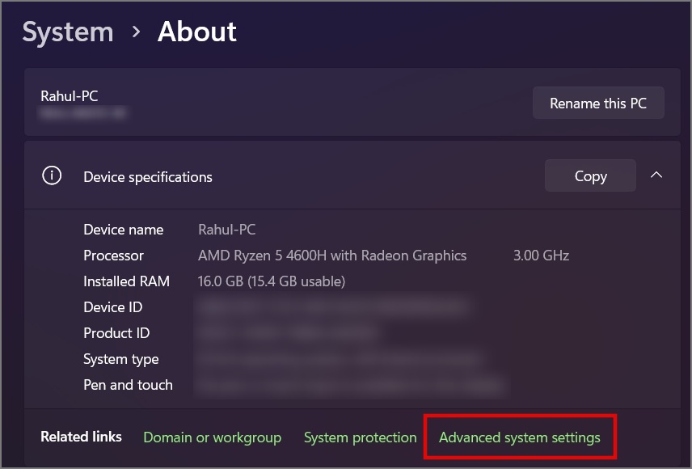692x469 pixels.
Task: Open Advanced system settings
Action: [x=519, y=437]
